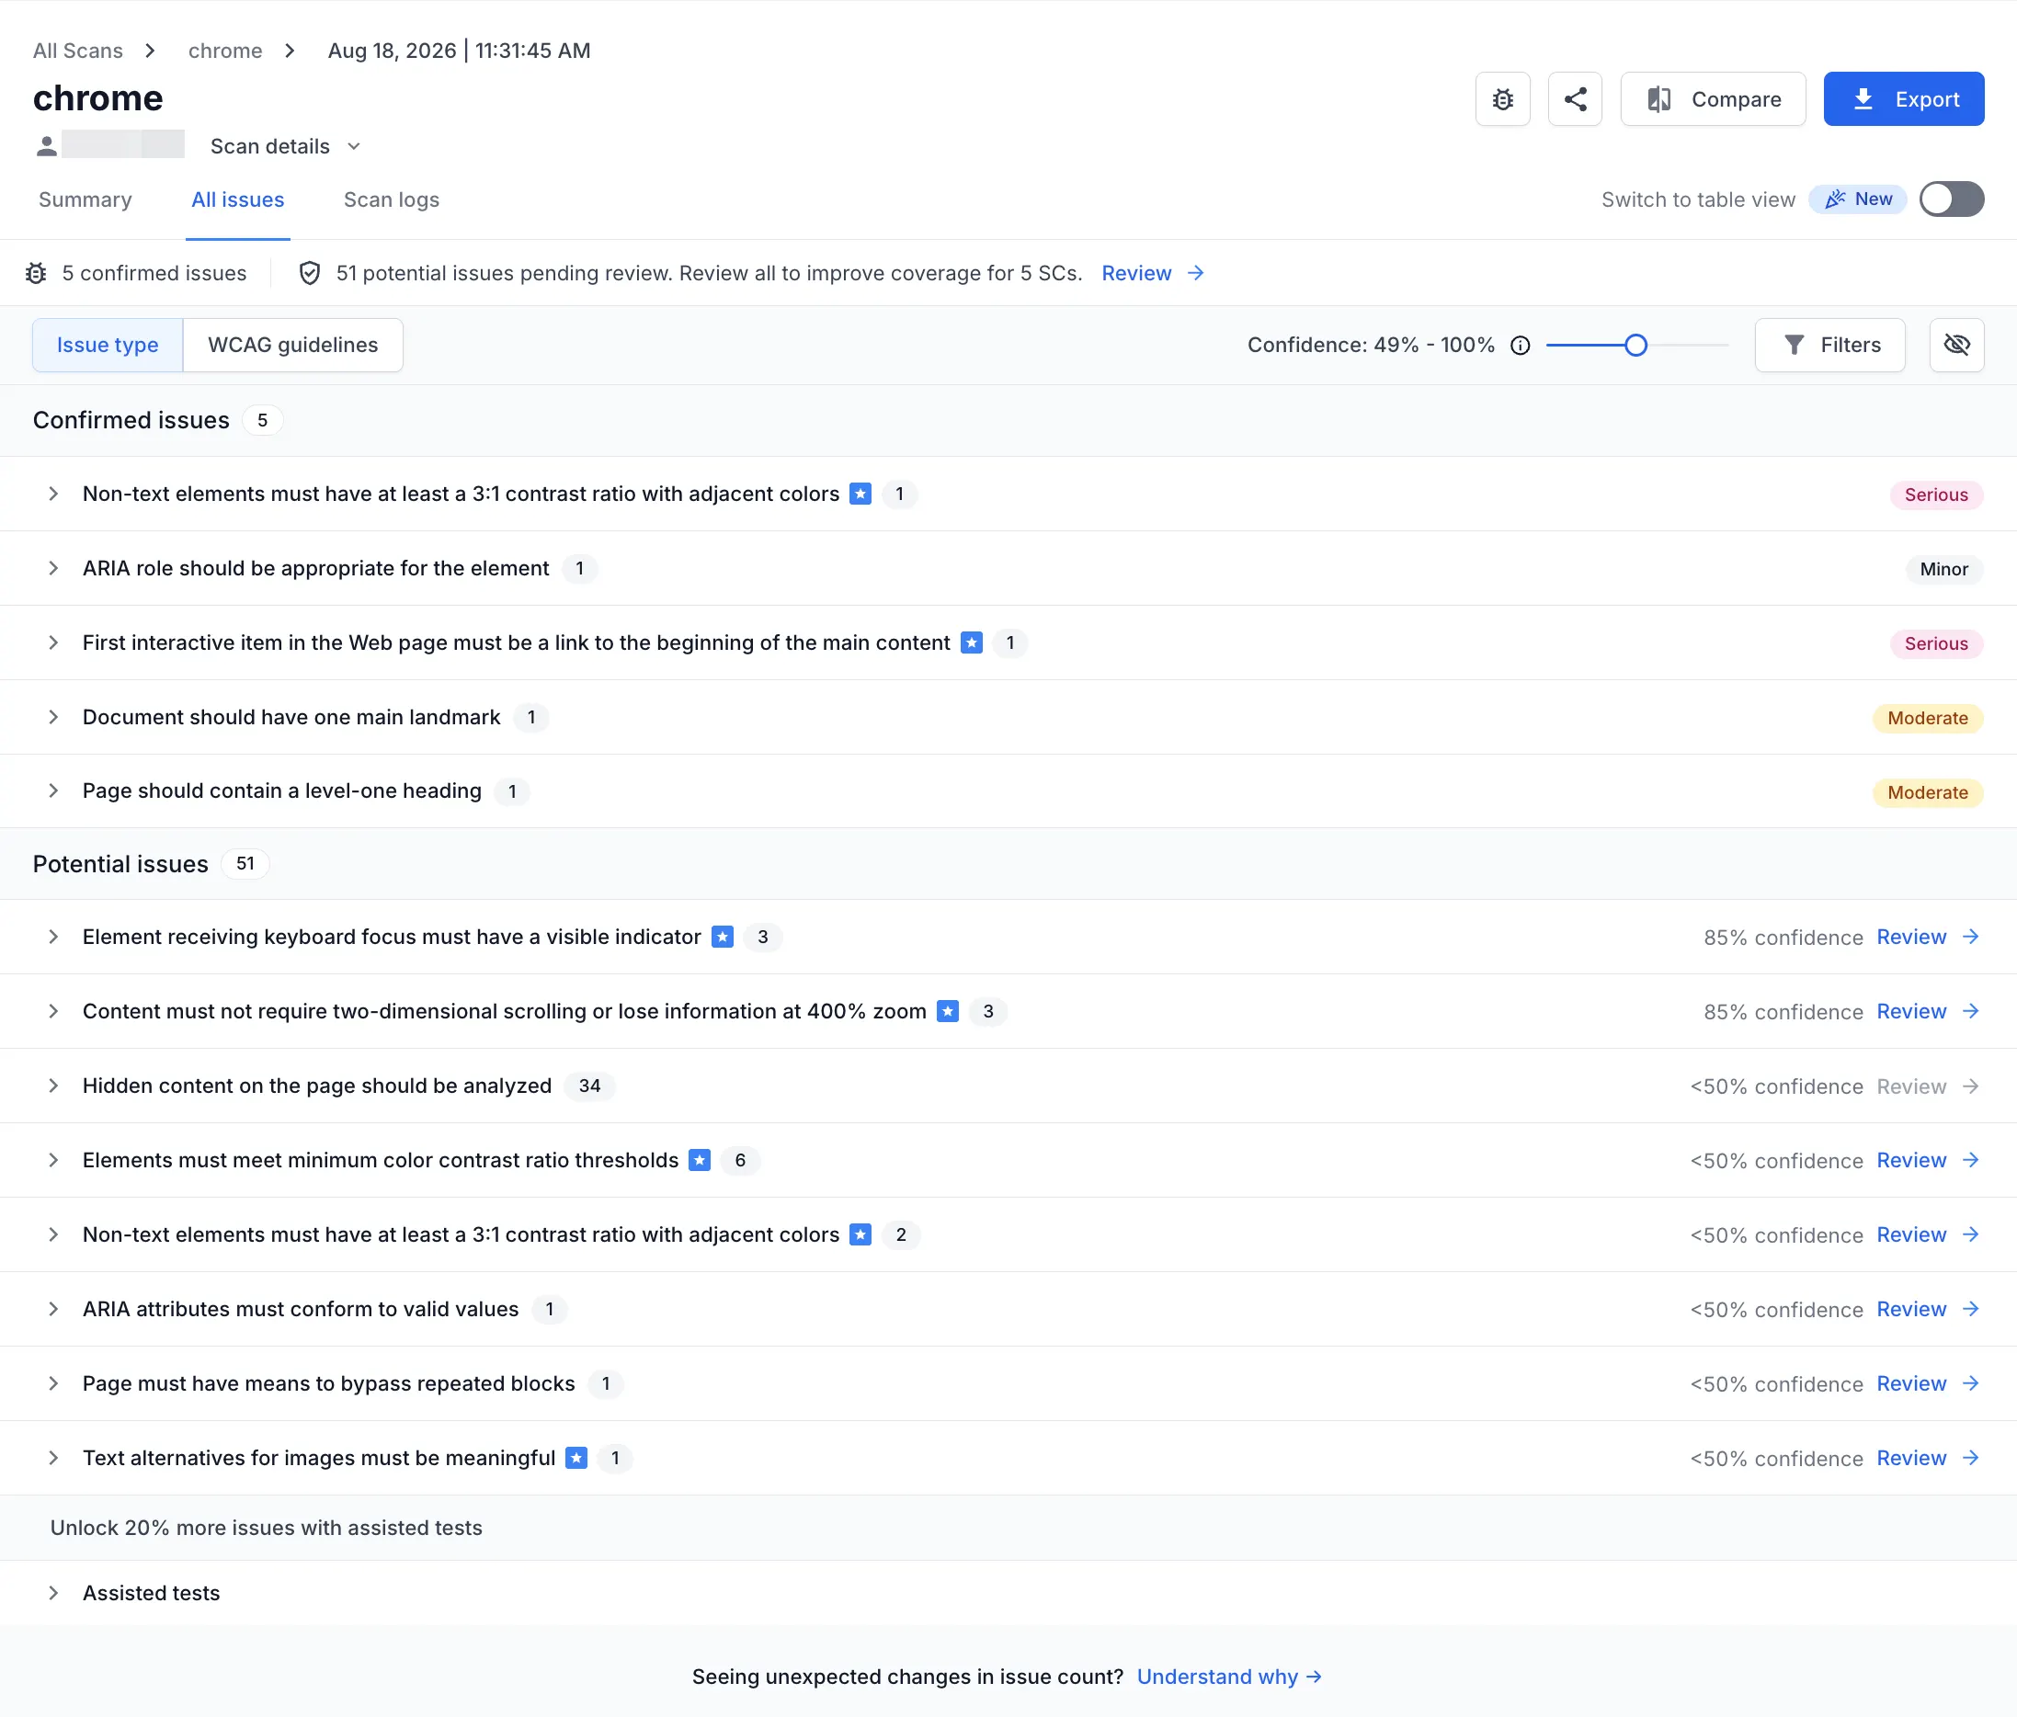Toggle the hidden issues eye icon
2017x1717 pixels.
tap(1956, 346)
